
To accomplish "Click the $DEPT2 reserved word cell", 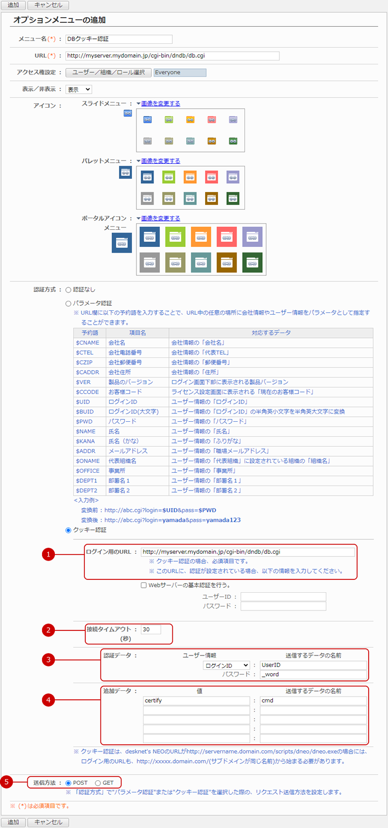I will pyautogui.click(x=89, y=491).
